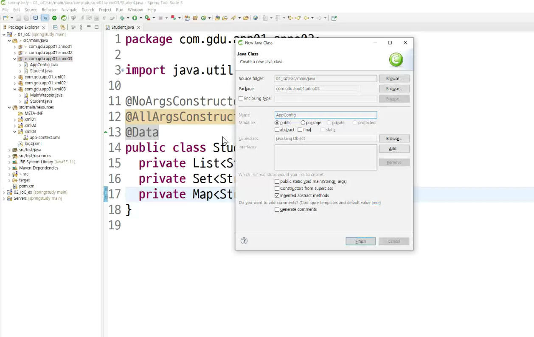534x337 pixels.
Task: Expand the Maven Dependencies node
Action: [x=9, y=168]
